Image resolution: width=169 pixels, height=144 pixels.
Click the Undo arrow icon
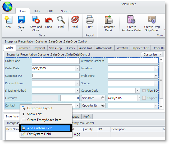(49, 20)
